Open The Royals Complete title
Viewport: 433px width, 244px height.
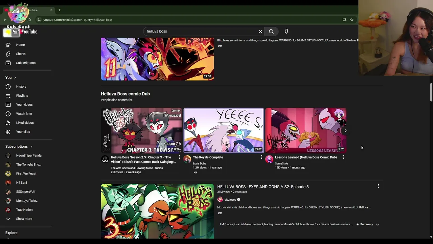coord(208,157)
